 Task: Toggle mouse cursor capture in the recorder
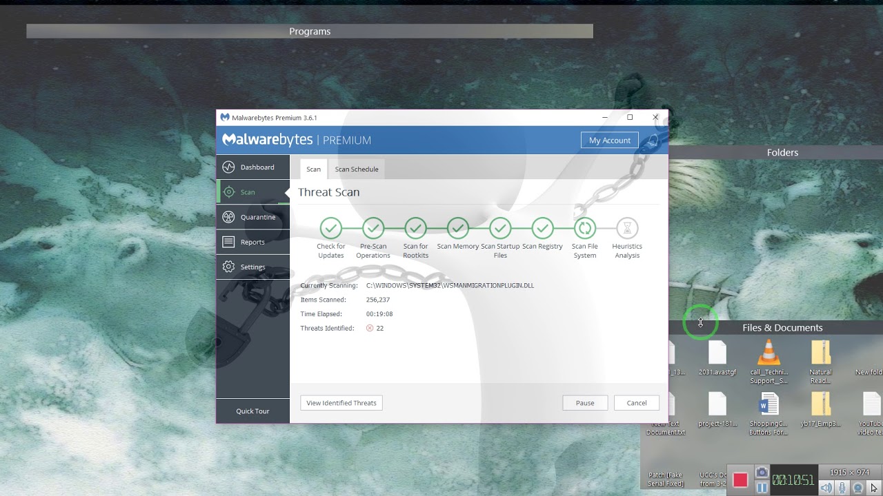coord(873,488)
